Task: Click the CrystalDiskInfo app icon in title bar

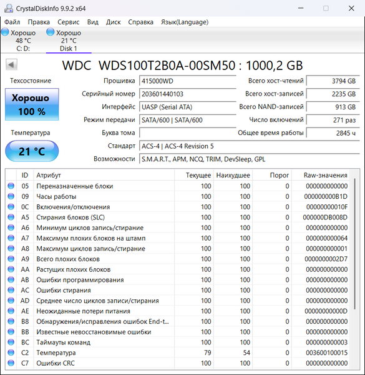Action: coord(9,8)
